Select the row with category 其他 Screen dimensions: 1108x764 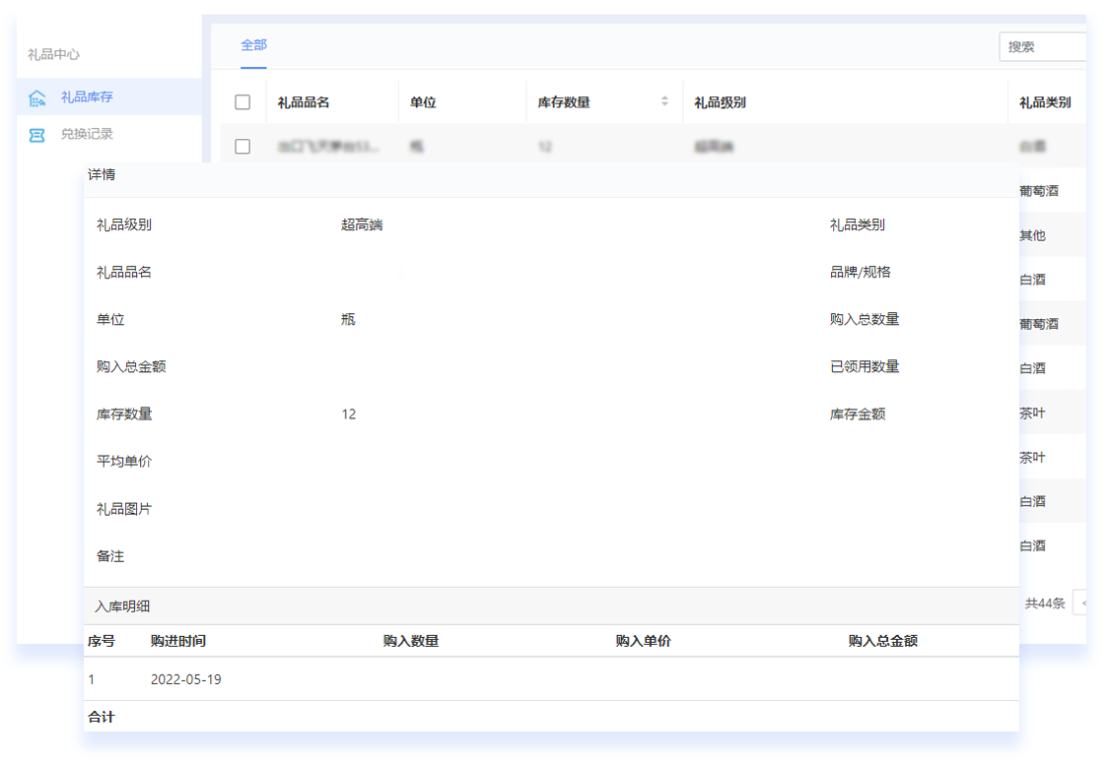(1032, 235)
